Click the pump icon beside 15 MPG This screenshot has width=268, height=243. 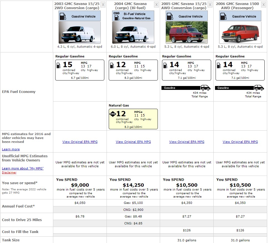click(x=59, y=65)
